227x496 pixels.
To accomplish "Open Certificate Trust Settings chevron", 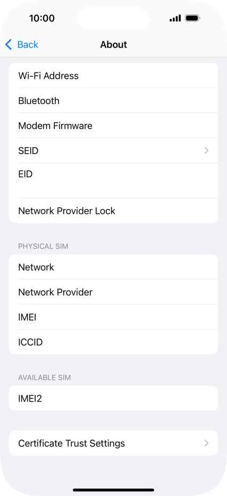I will pyautogui.click(x=206, y=443).
